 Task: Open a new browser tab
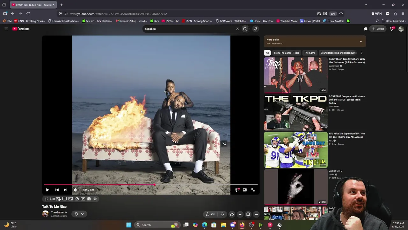point(62,5)
